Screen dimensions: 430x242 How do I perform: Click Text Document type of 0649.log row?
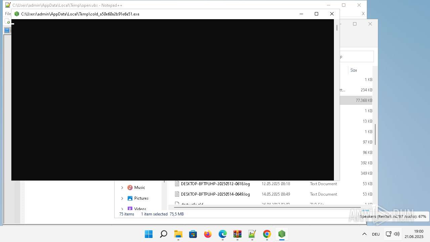(x=324, y=194)
